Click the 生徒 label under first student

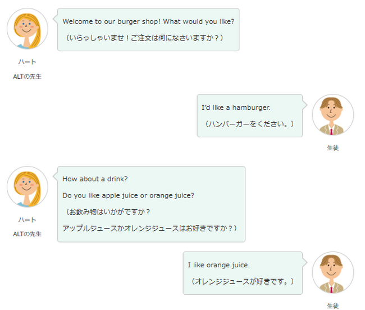333,148
